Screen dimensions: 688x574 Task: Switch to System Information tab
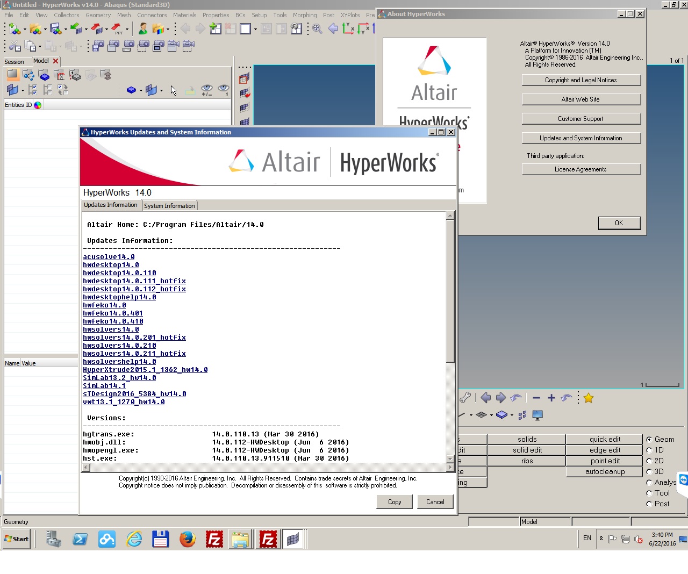[169, 206]
